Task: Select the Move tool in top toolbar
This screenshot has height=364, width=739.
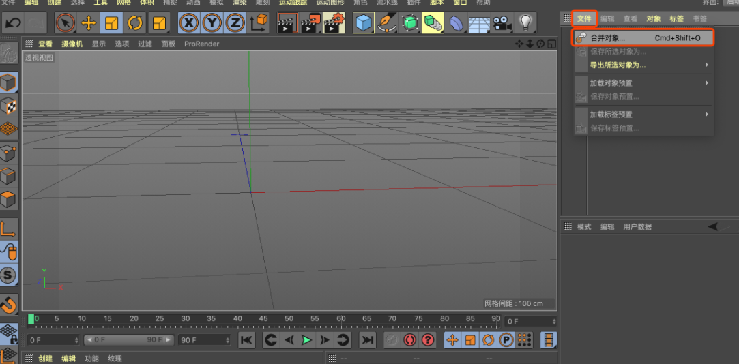Action: (89, 22)
